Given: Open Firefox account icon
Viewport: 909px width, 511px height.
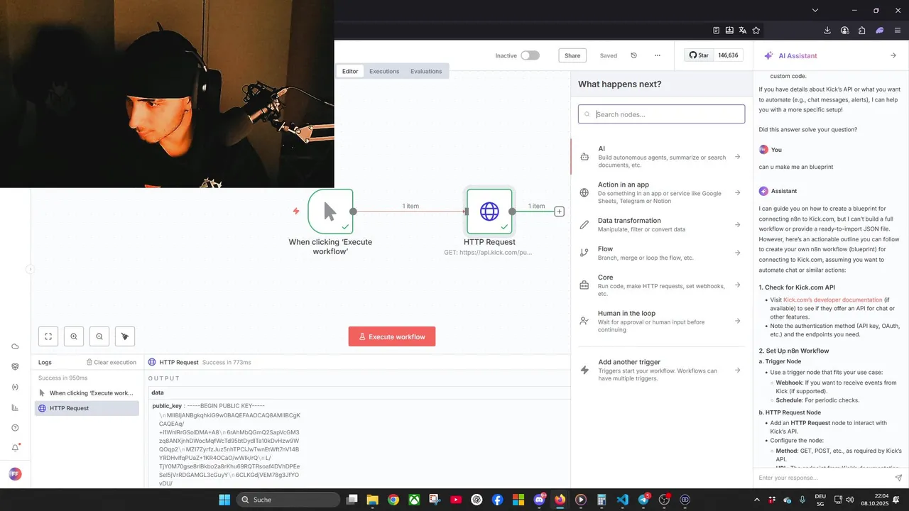Looking at the screenshot, I should [844, 31].
